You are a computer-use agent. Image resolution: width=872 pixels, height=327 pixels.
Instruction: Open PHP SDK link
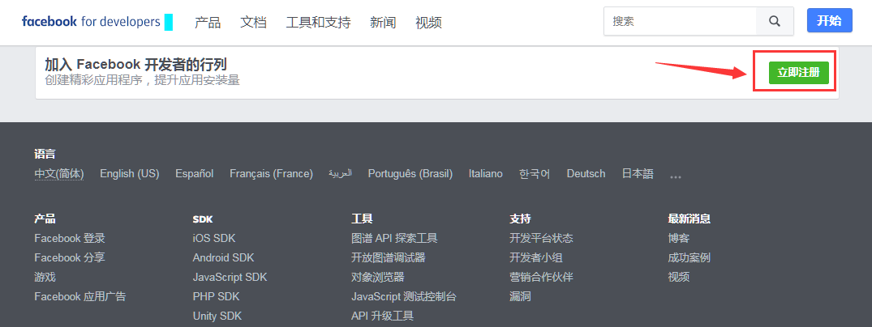(217, 296)
